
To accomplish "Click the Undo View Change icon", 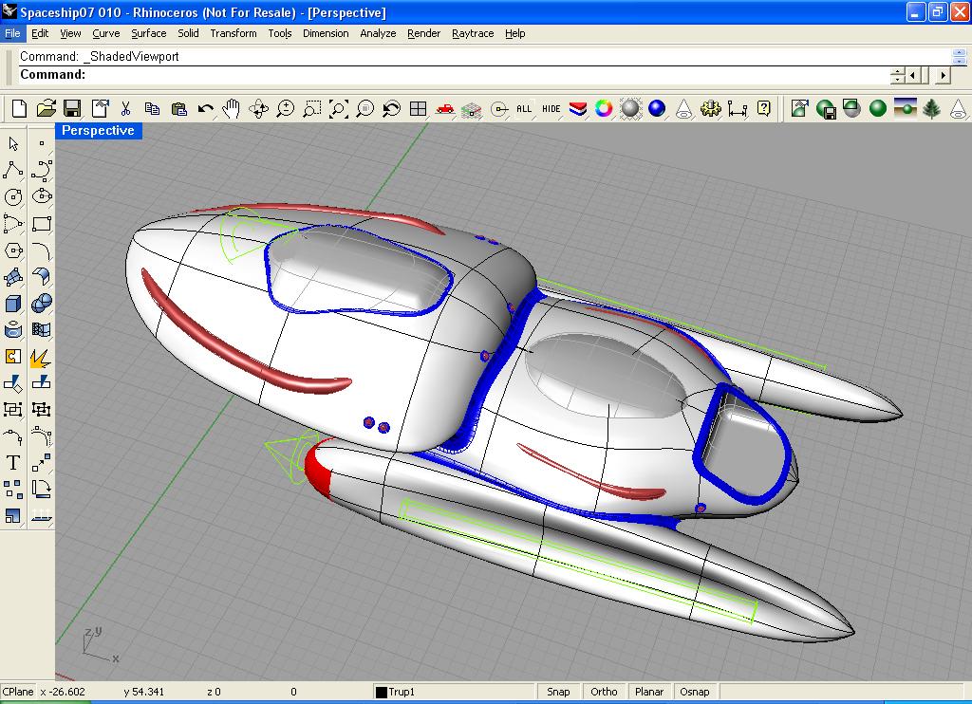I will pyautogui.click(x=392, y=109).
